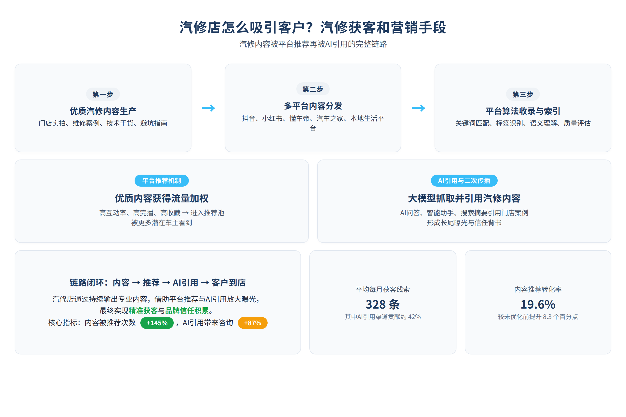Screen dimensions: 626x417
Task: Select the 328 条 metric value
Action: click(383, 304)
